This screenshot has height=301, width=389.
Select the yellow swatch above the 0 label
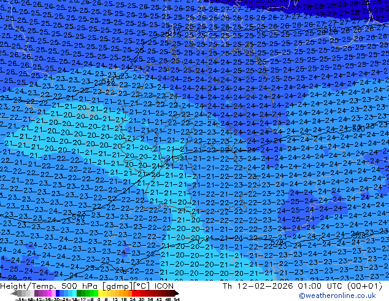101,294
